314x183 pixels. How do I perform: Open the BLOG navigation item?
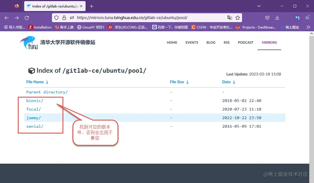[x=211, y=42]
